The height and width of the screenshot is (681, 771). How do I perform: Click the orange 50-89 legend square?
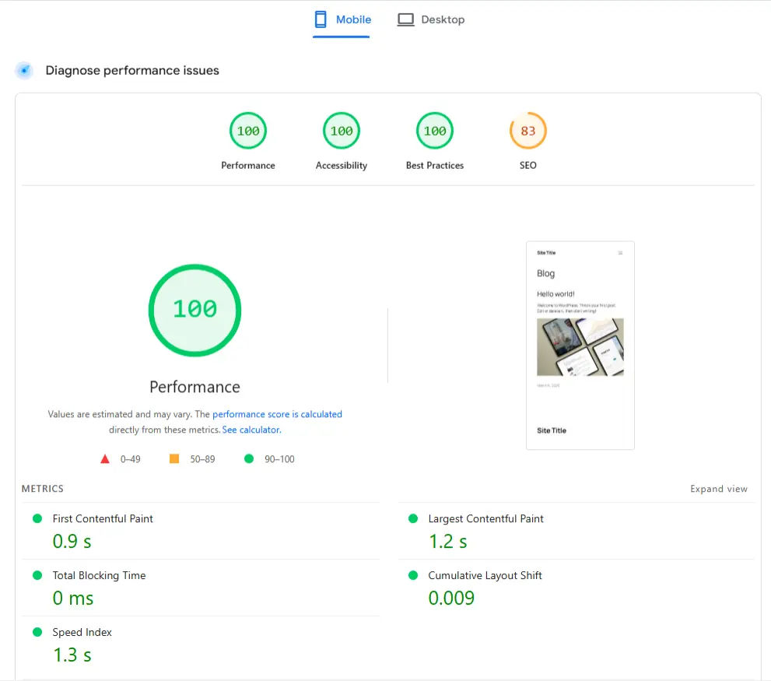[175, 458]
